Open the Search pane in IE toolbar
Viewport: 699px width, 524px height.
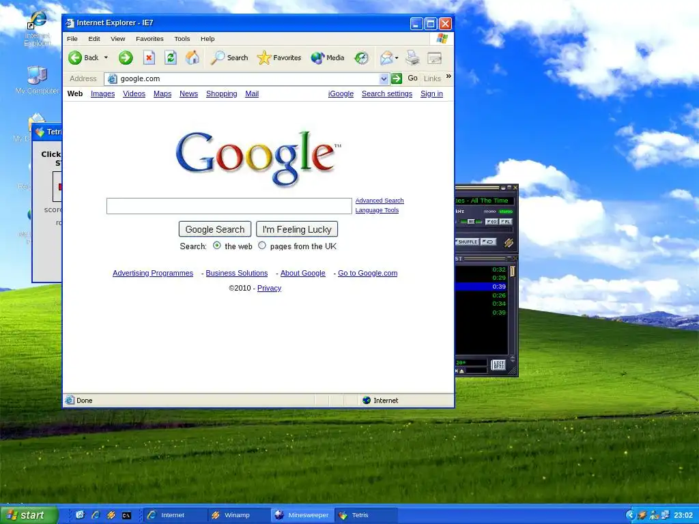click(229, 57)
